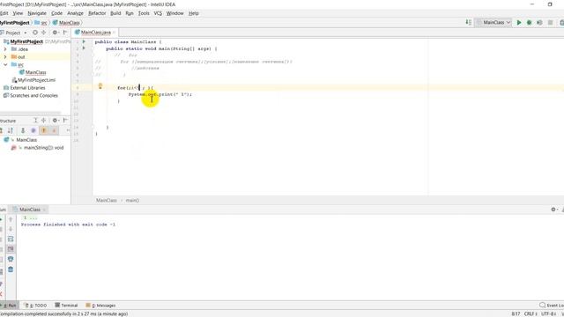
Task: Click the Build Project icon beside run configuration
Action: coord(468,22)
